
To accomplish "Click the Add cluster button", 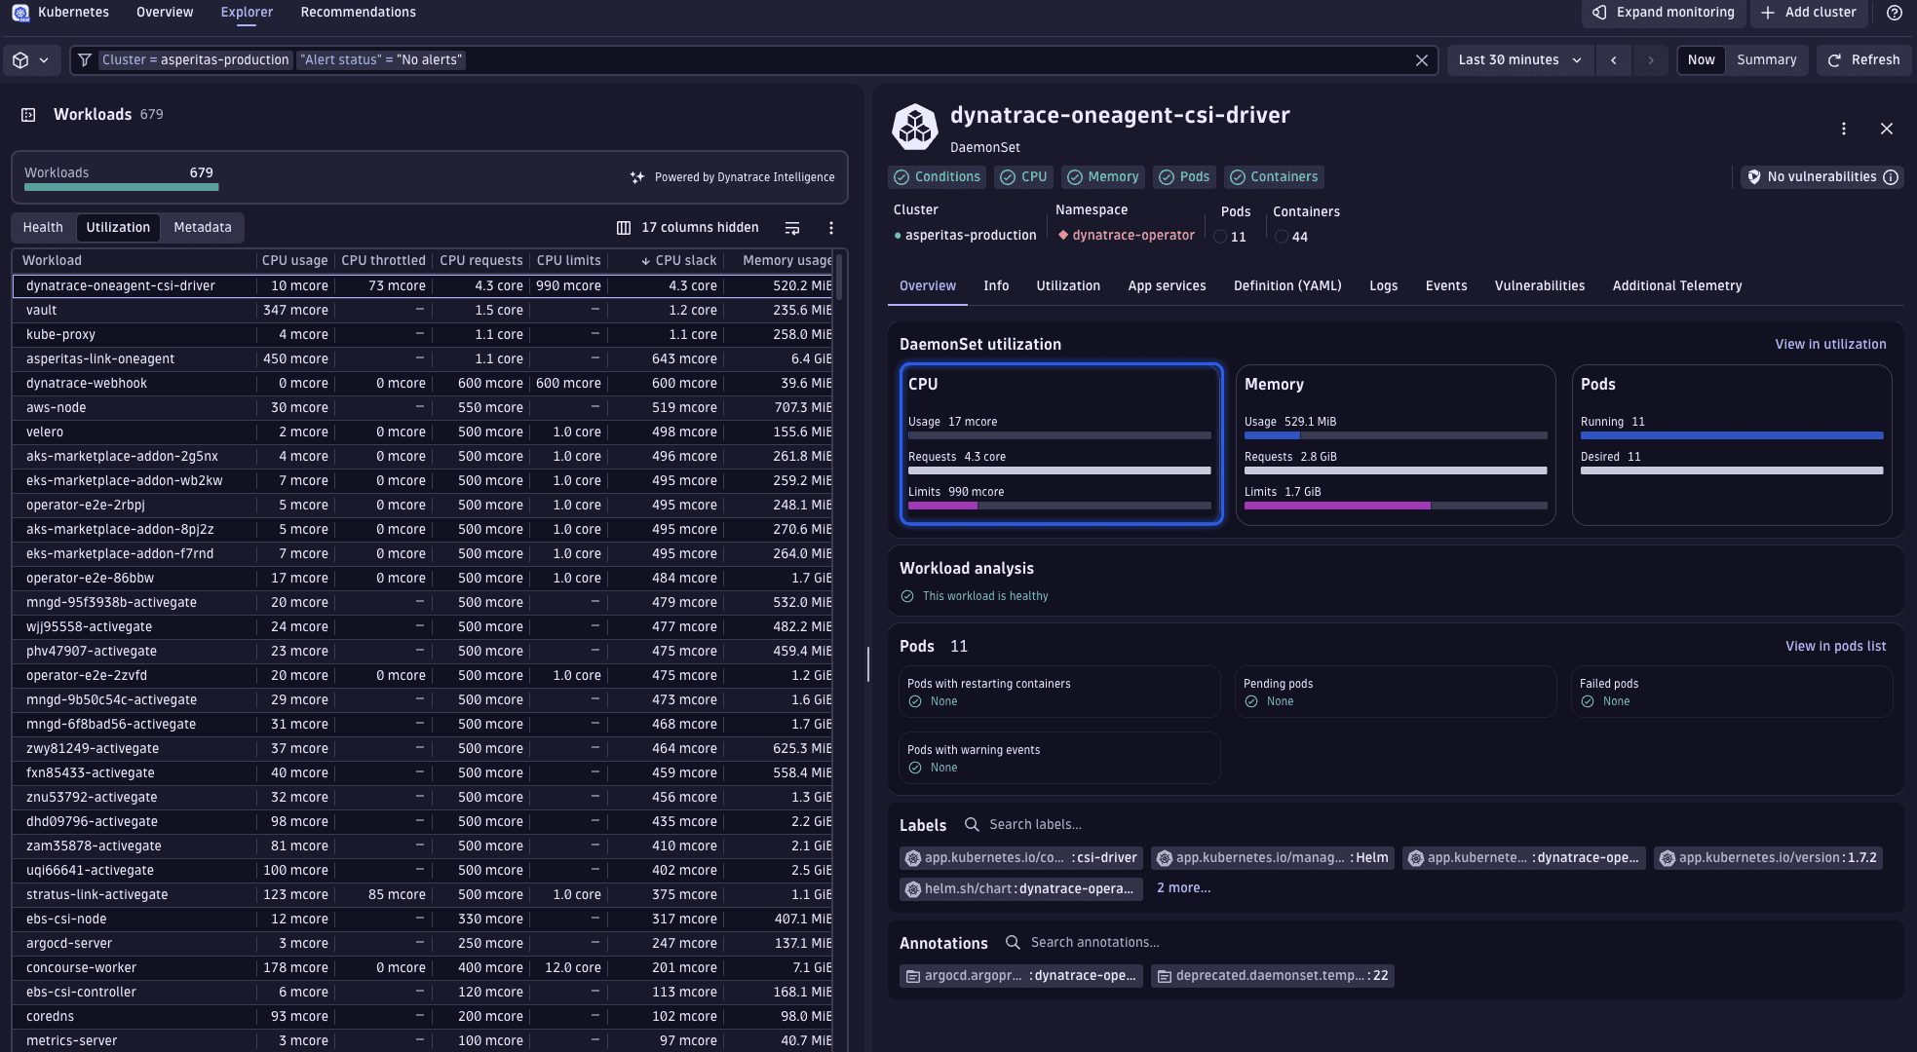I will [1809, 13].
